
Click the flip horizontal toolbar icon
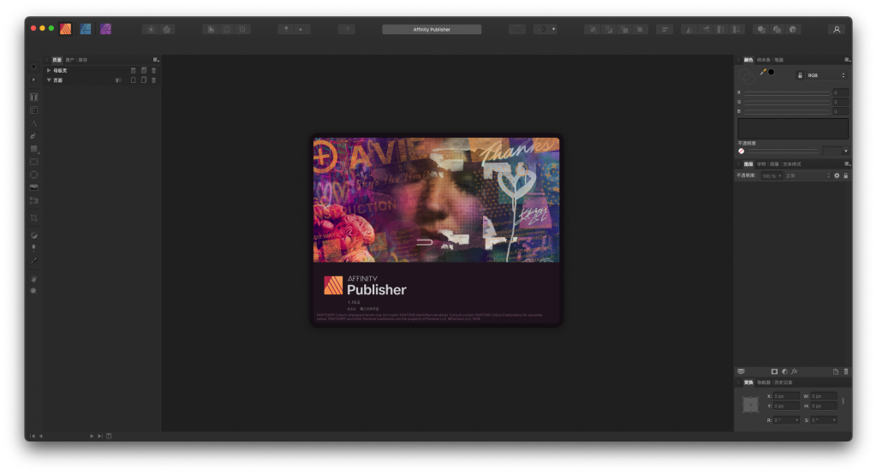pyautogui.click(x=689, y=29)
